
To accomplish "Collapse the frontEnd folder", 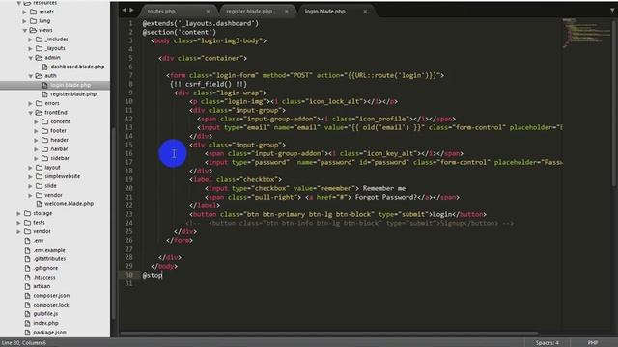I will point(30,113).
